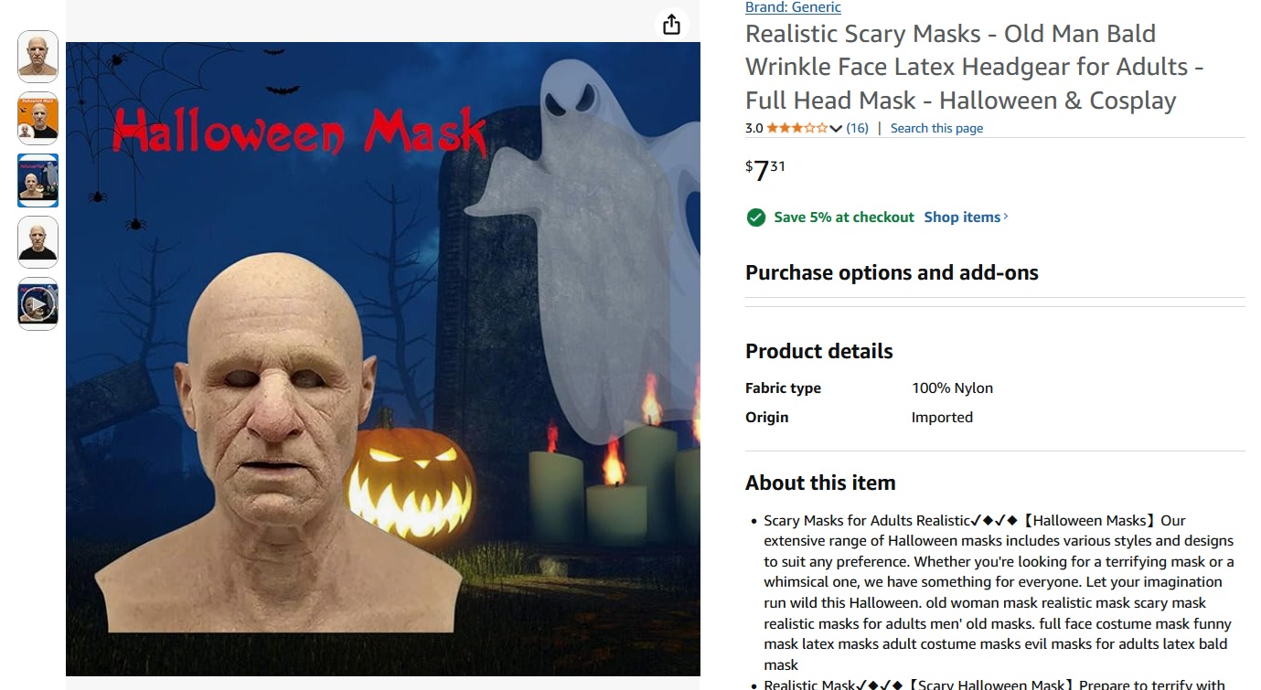Select the graveyard Halloween Mask thumbnail
This screenshot has width=1261, height=690.
[38, 180]
